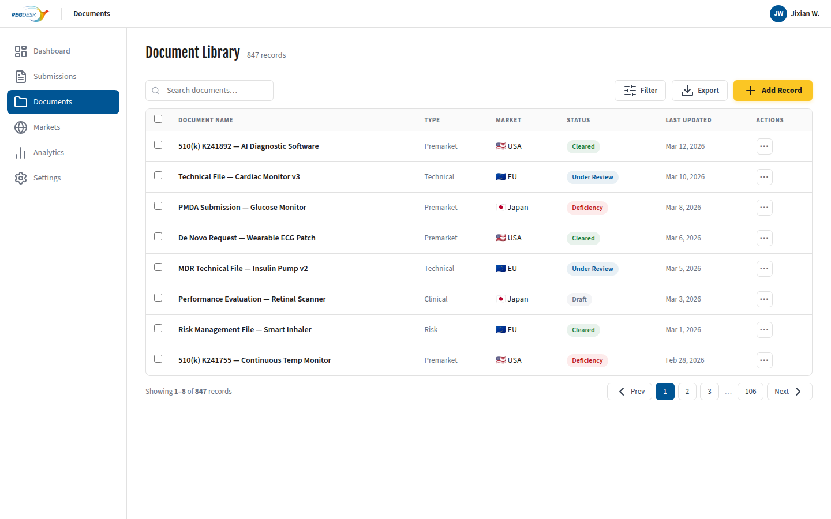Select the Documents item in the top bar
The height and width of the screenshot is (519, 831).
pos(91,13)
